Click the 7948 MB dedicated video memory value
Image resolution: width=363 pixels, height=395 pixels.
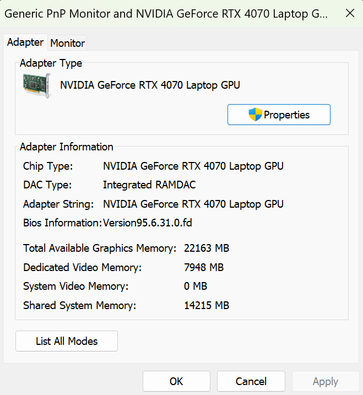point(204,268)
